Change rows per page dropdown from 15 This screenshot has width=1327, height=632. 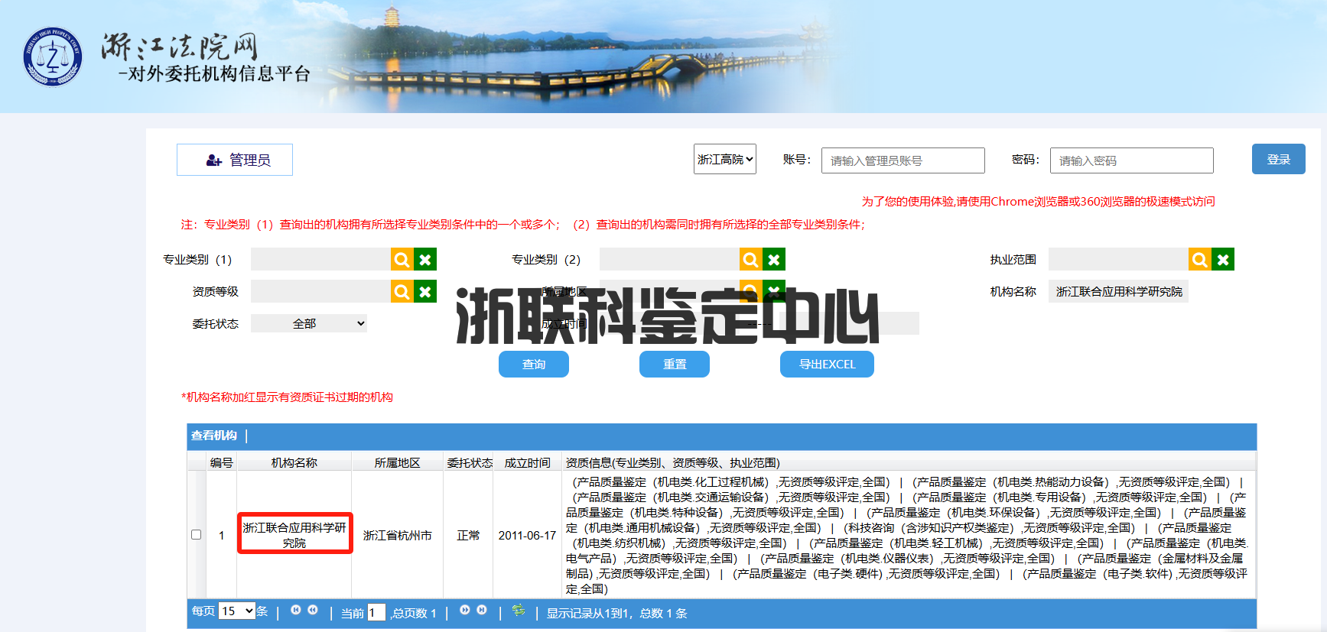coord(236,611)
